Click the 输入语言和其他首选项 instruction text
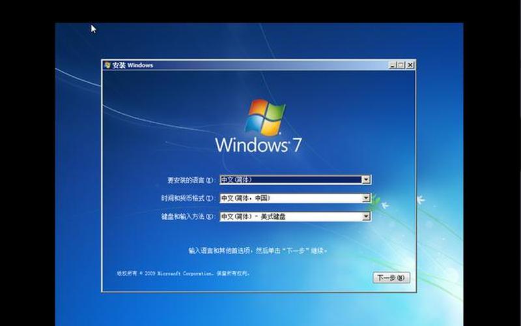521x326 pixels. coord(258,250)
